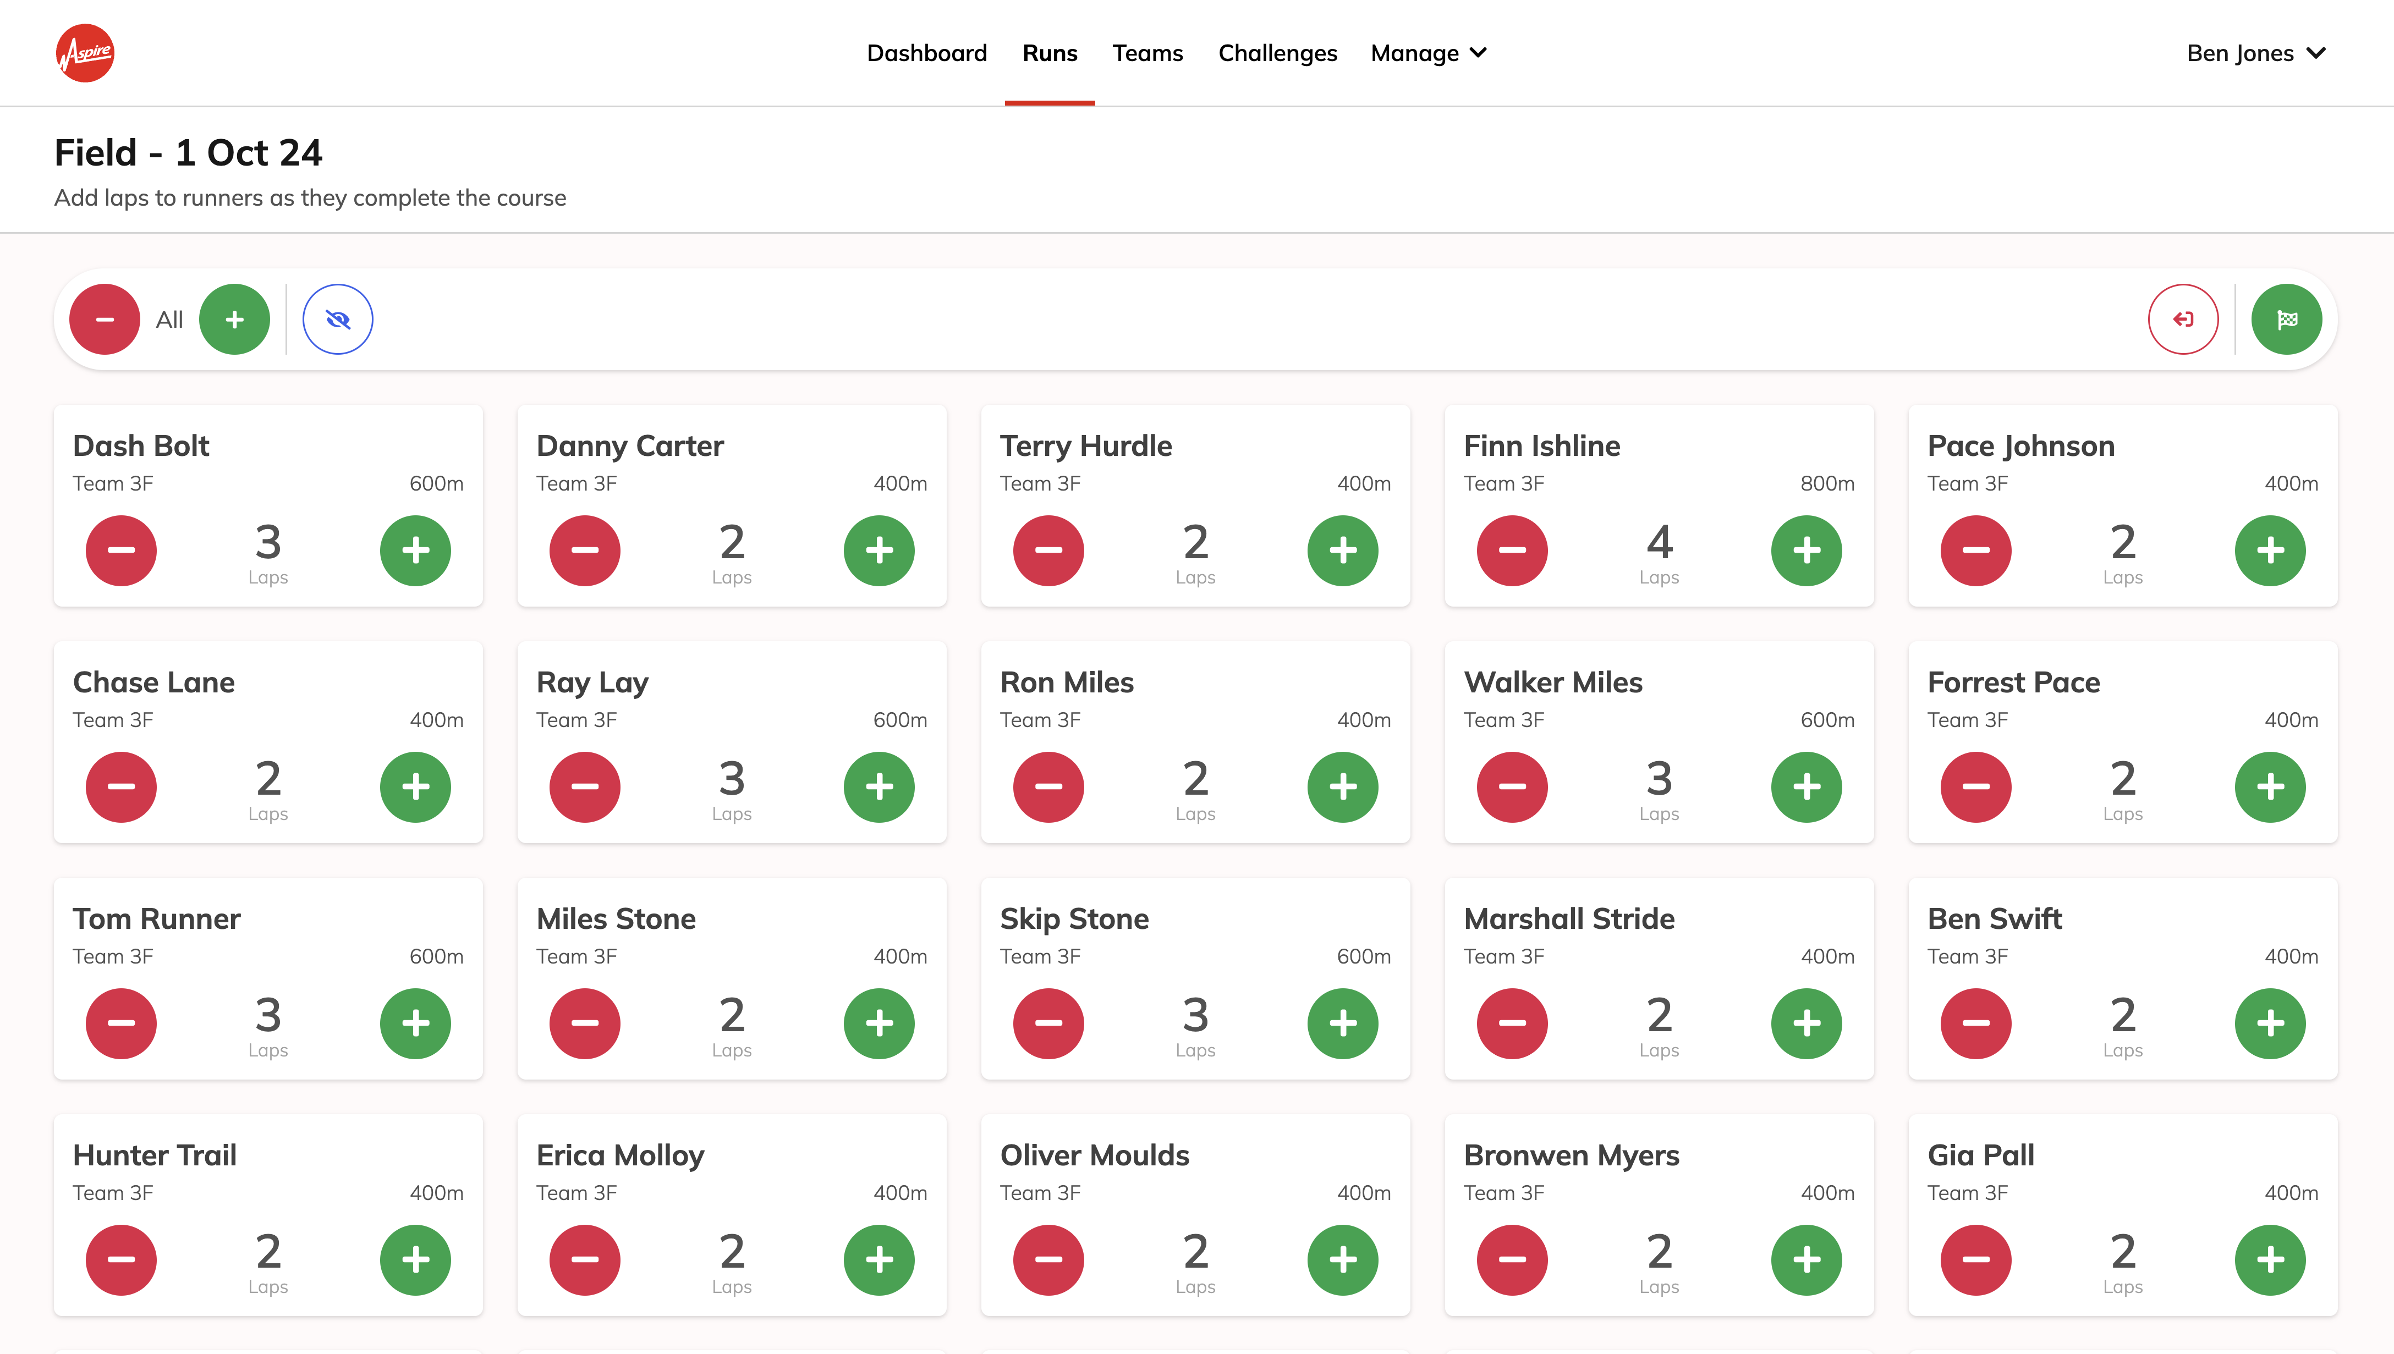Viewport: 2394px width, 1354px height.
Task: Add a lap for Erica Molloy
Action: pyautogui.click(x=879, y=1260)
